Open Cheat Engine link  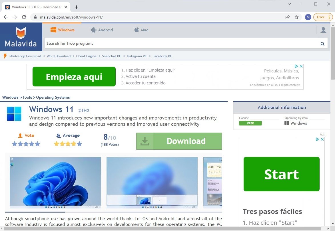(86, 56)
